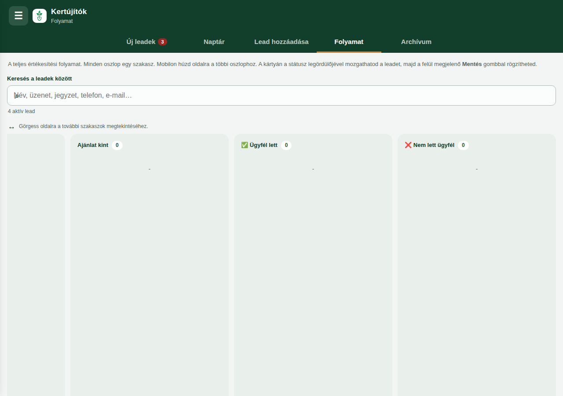Click the bold word Mentés in the description
Screen dimensions: 563x396
[x=472, y=64]
